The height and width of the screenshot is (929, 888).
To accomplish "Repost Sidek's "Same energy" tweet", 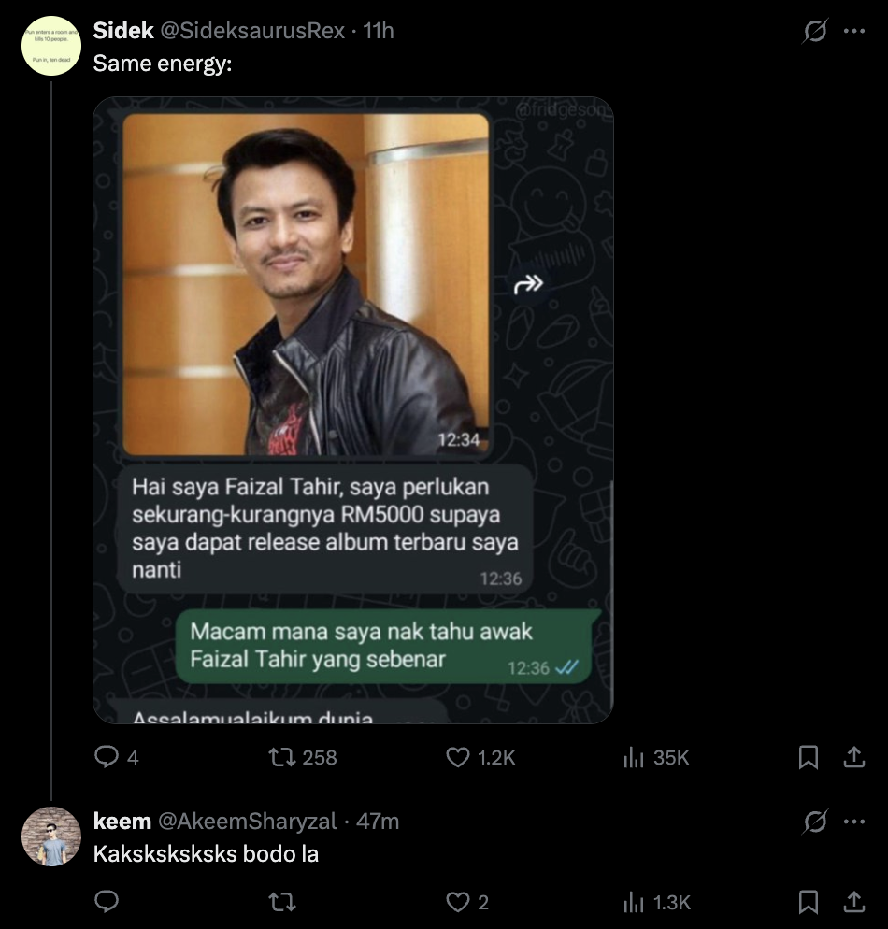I will 281,757.
